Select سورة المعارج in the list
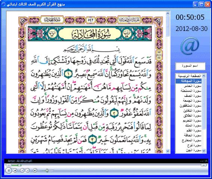The width and height of the screenshot is (212, 179). point(188,140)
